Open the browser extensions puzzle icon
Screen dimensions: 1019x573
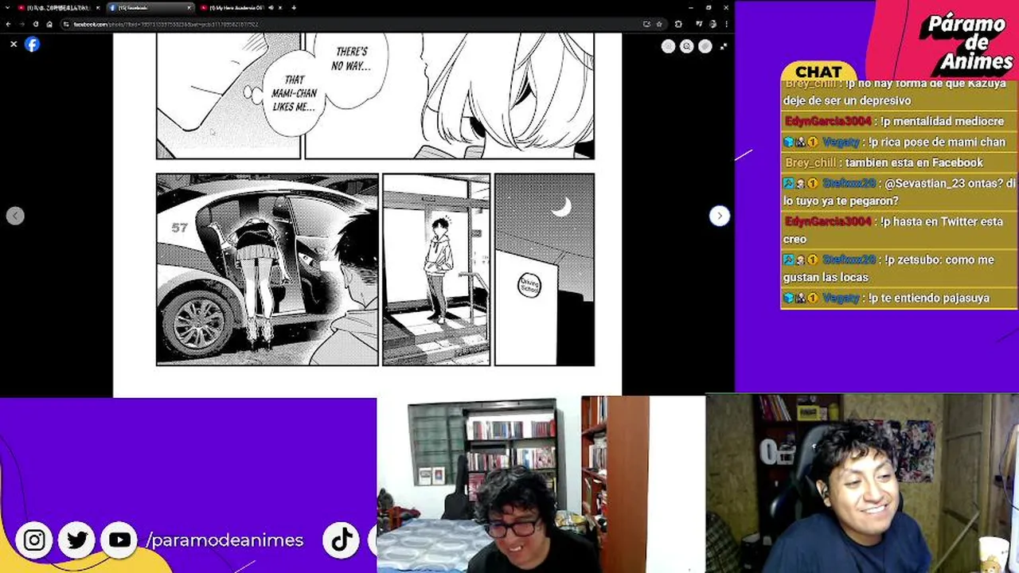pos(678,24)
